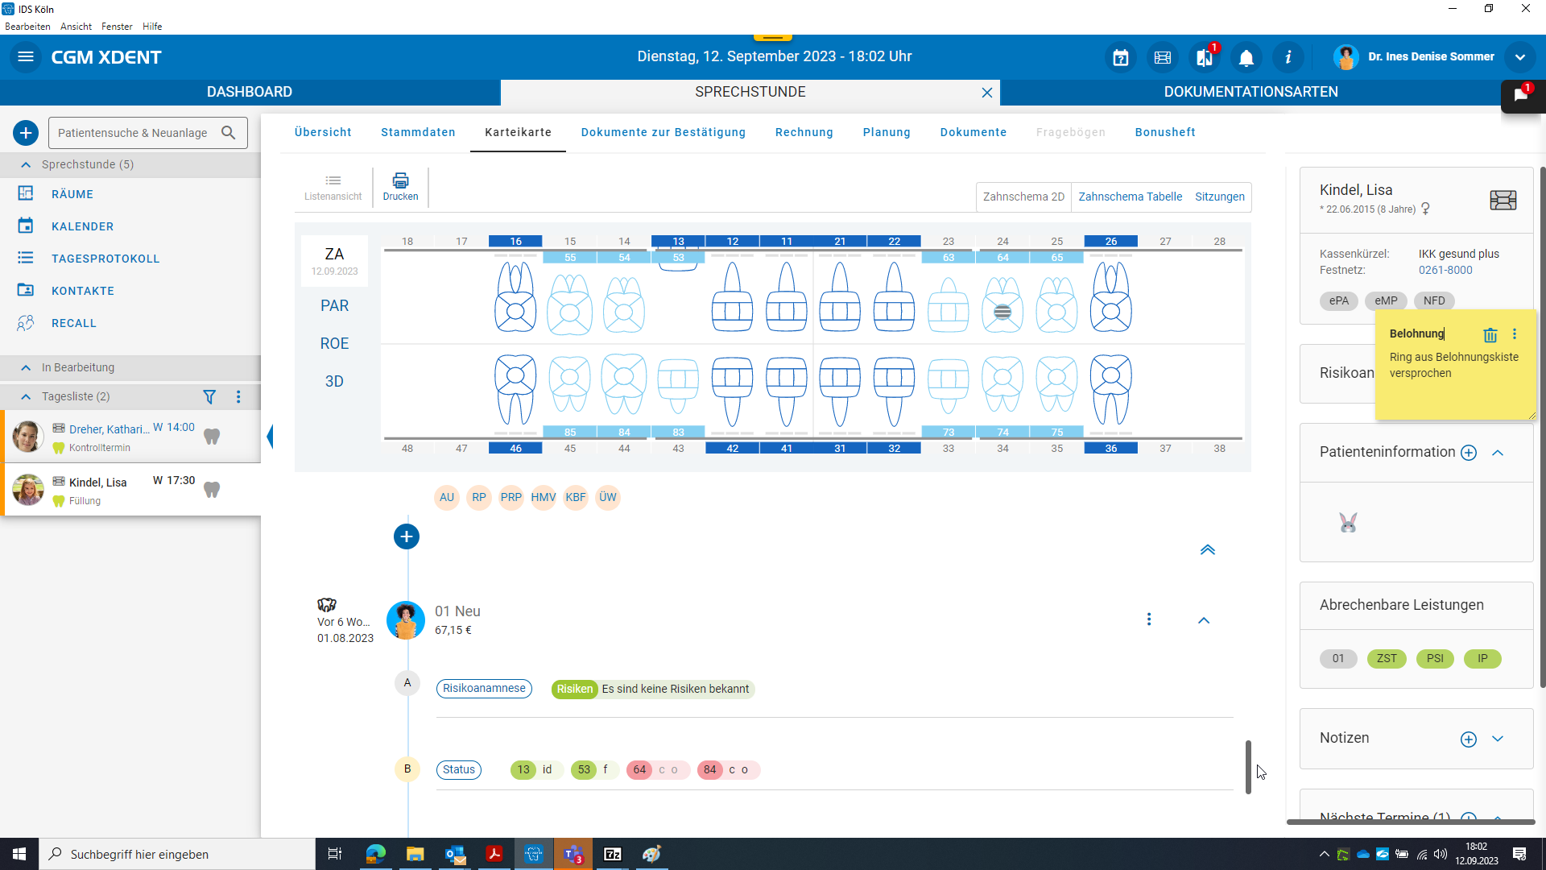
Task: Expand the Notizen panel
Action: [1498, 739]
